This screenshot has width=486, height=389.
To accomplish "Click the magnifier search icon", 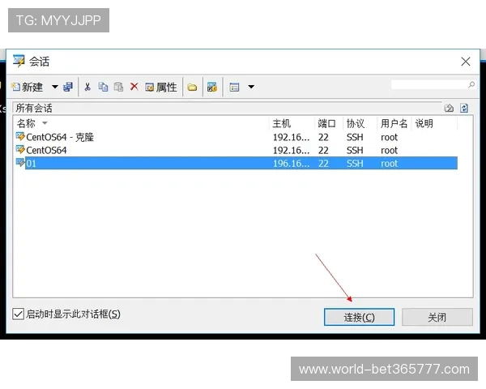I will coord(471,84).
